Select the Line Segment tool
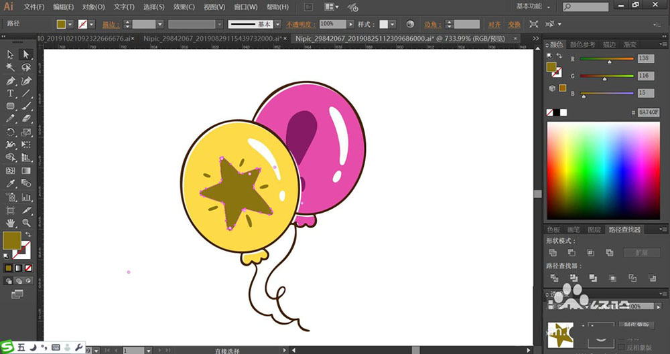The width and height of the screenshot is (670, 354). 26,94
